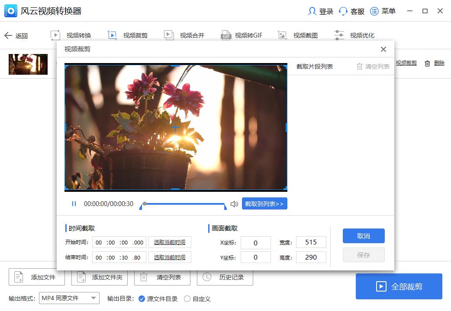Viewport: 451px width, 311px height.
Task: Click 截取到列表 to capture clip
Action: pos(264,203)
